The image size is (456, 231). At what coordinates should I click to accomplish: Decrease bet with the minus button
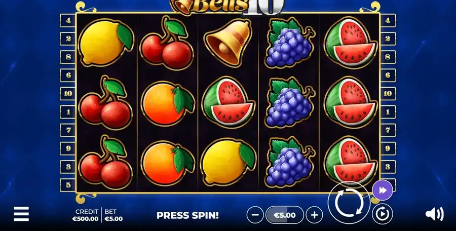(x=255, y=215)
